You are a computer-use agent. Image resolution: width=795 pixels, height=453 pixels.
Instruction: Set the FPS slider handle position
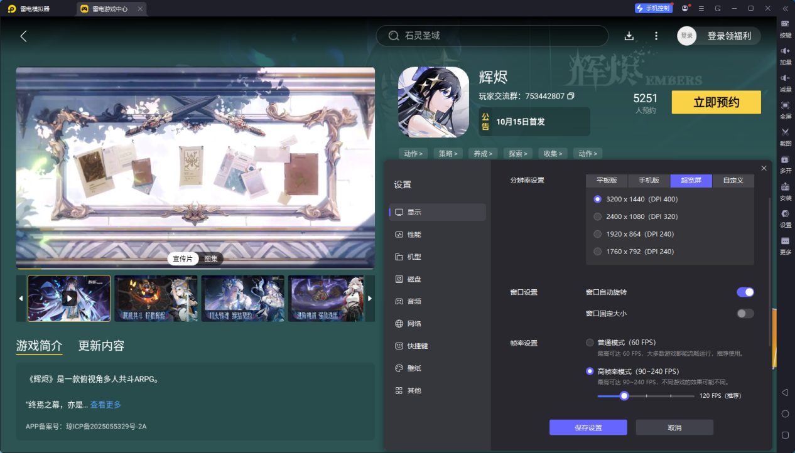tap(624, 396)
